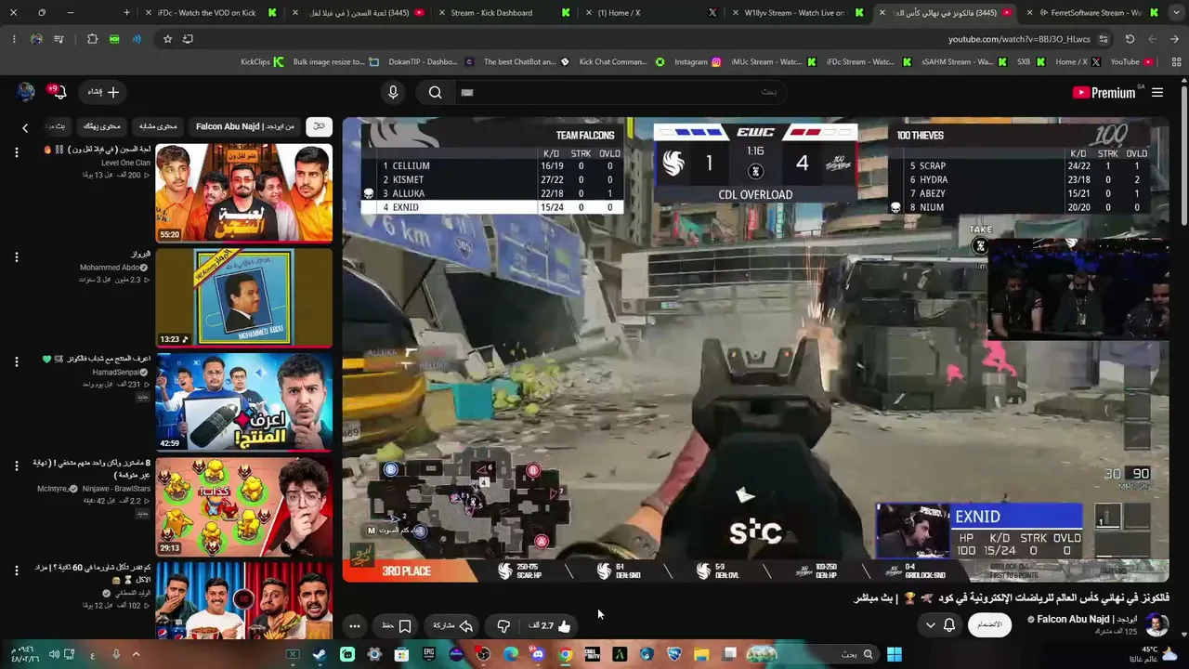Screen dimensions: 1189x669
Task: Open the Chrome three-dot menu
Action: coord(14,39)
